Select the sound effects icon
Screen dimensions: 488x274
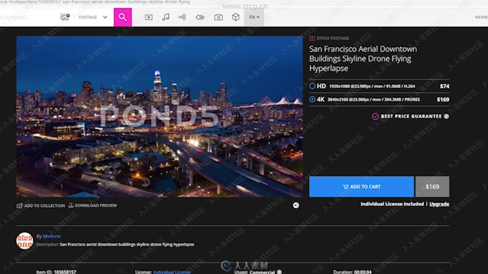click(182, 17)
